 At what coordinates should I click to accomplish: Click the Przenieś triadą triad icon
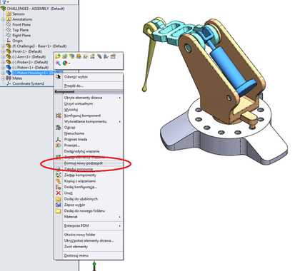point(59,139)
